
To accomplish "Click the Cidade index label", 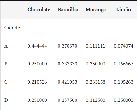I will [x=12, y=28].
